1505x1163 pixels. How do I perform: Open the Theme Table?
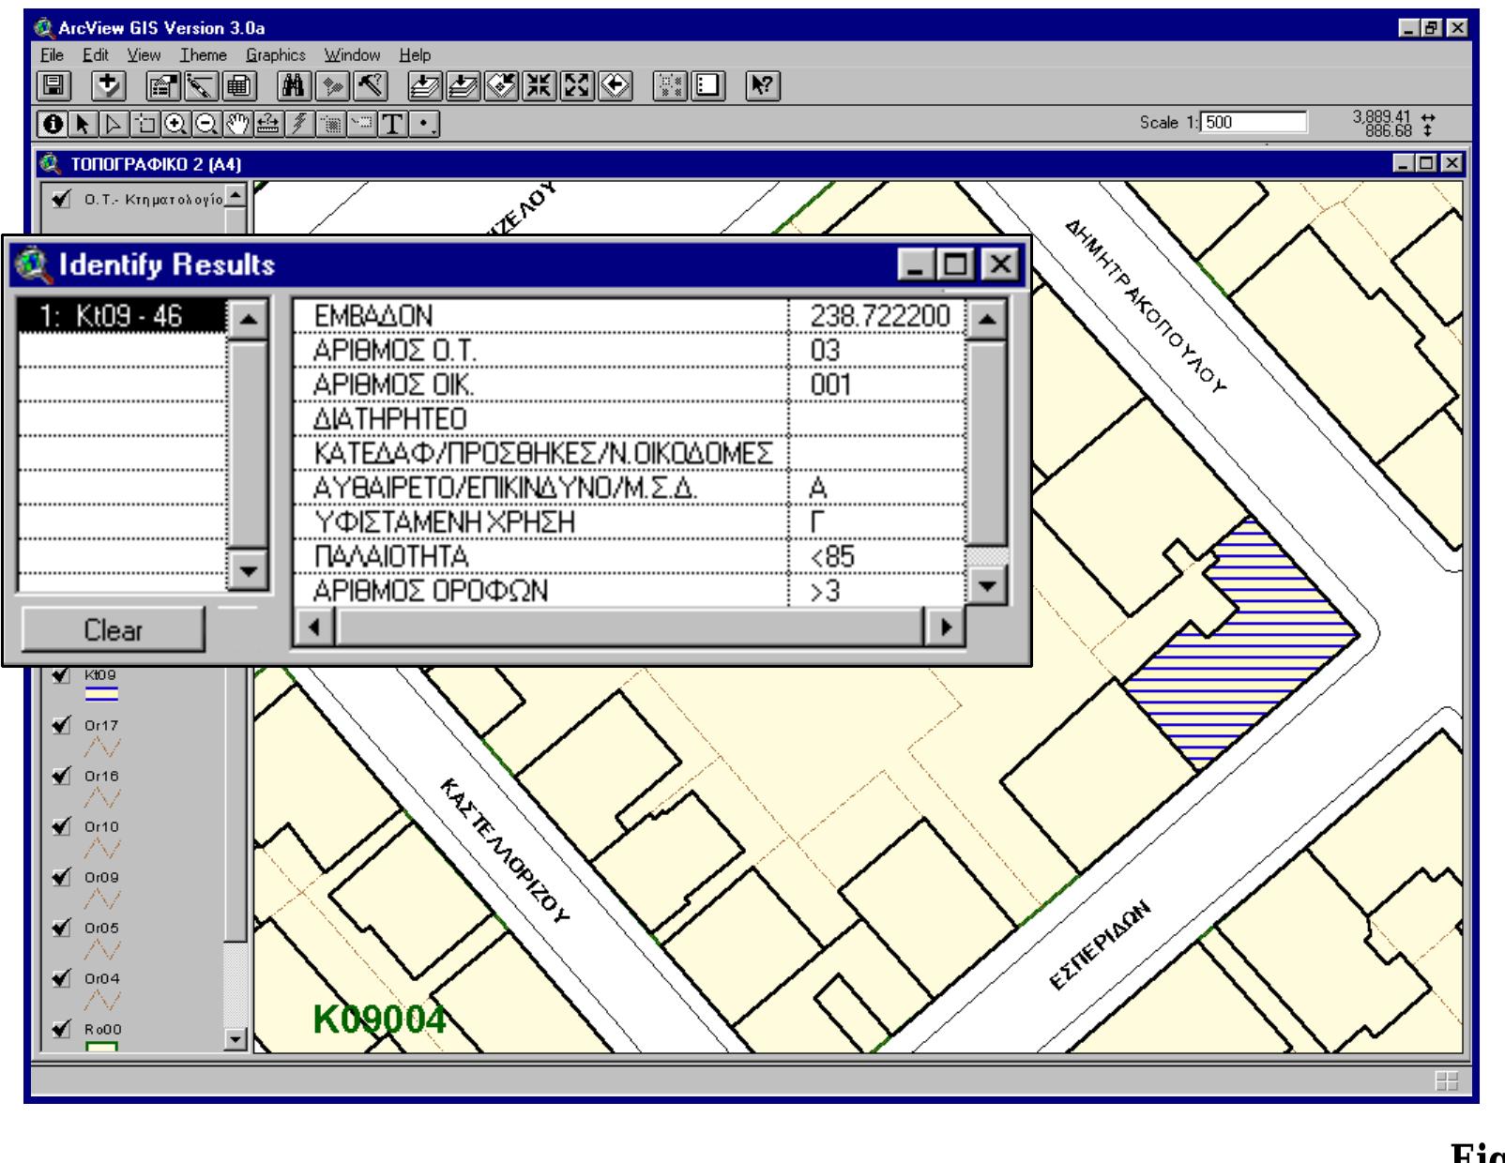[x=237, y=87]
